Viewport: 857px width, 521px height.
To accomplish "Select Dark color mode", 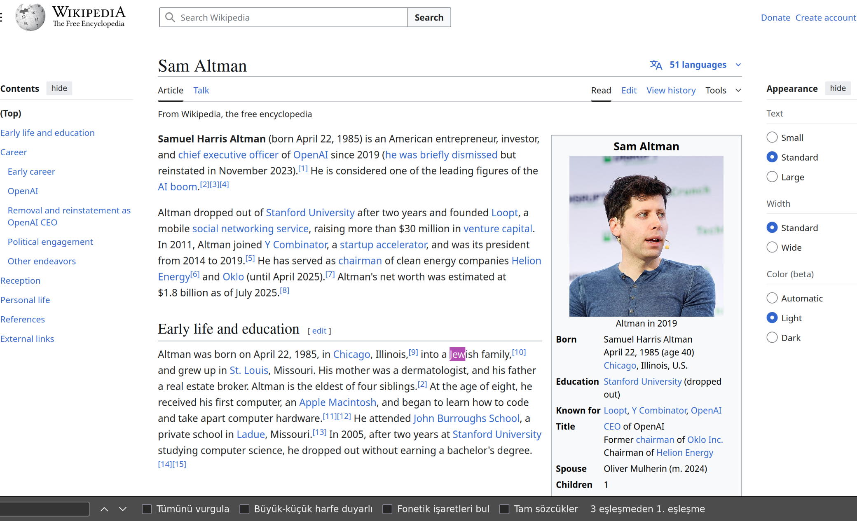I will point(772,338).
